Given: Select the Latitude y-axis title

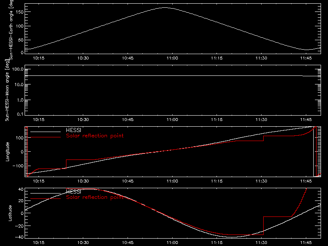Looking at the screenshot, I should pos(10,213).
